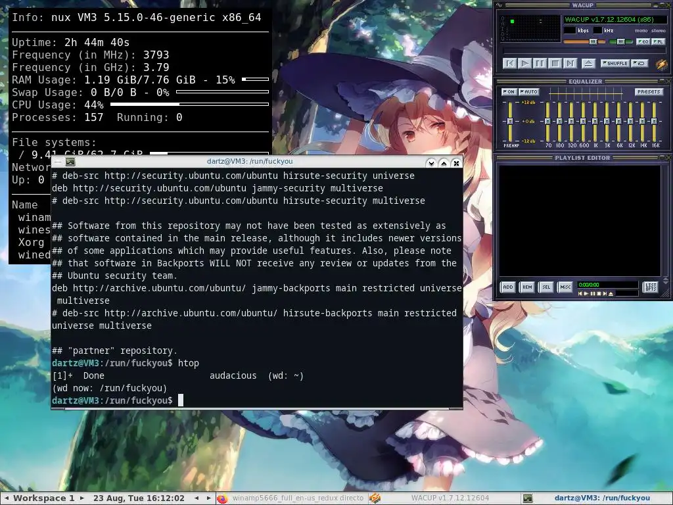Click the Playlist Editor vertical scrollbar

[666, 220]
